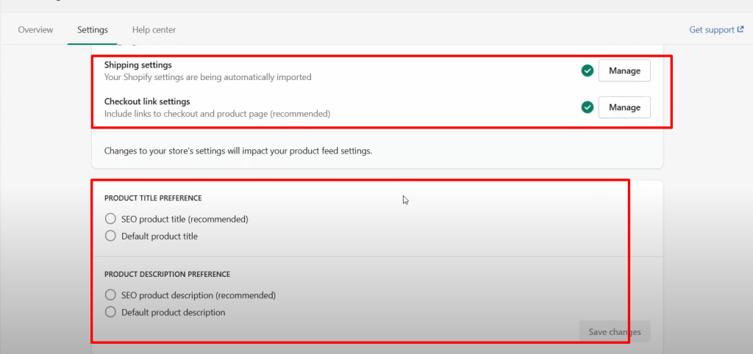
Task: Click Manage for Checkout link settings
Action: point(624,107)
